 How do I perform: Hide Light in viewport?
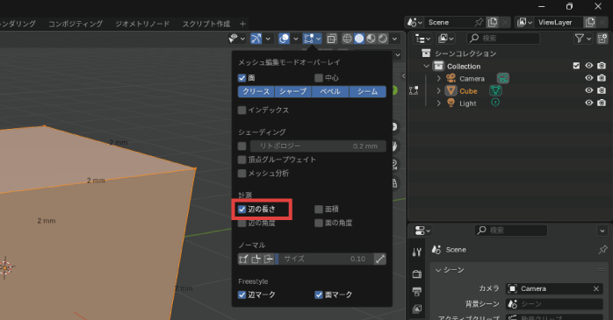tap(588, 103)
